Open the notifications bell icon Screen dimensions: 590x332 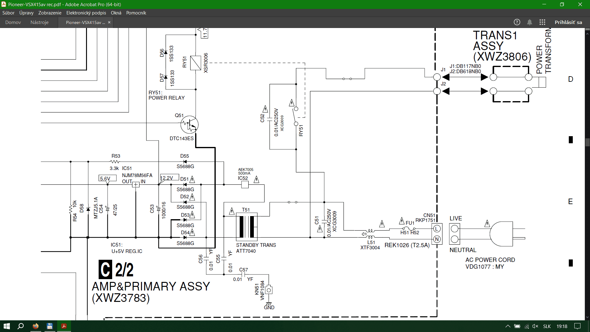529,22
